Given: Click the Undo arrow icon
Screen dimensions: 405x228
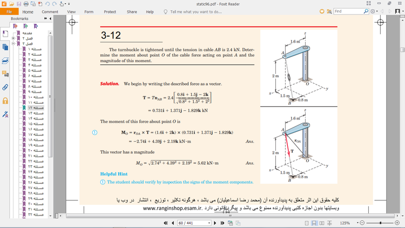Looking at the screenshot, I should (48, 4).
